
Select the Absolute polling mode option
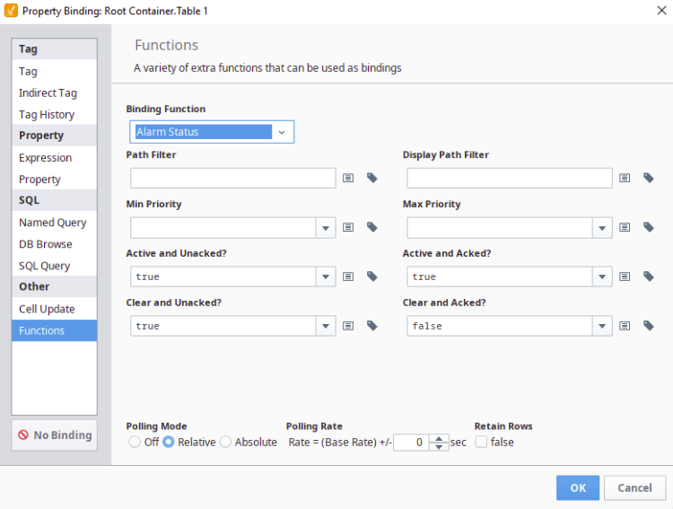pos(226,442)
